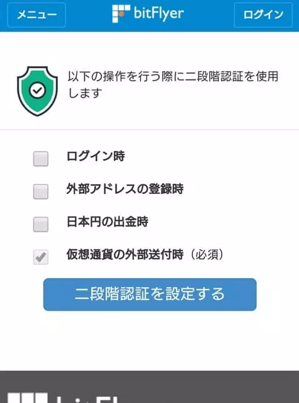Image resolution: width=299 pixels, height=403 pixels.
Task: Select the 日本円の出金時 label text
Action: pyautogui.click(x=107, y=222)
